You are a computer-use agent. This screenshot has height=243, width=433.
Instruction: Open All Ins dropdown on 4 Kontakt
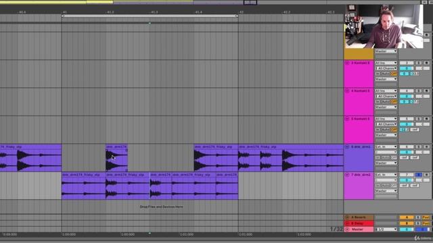coord(386,91)
